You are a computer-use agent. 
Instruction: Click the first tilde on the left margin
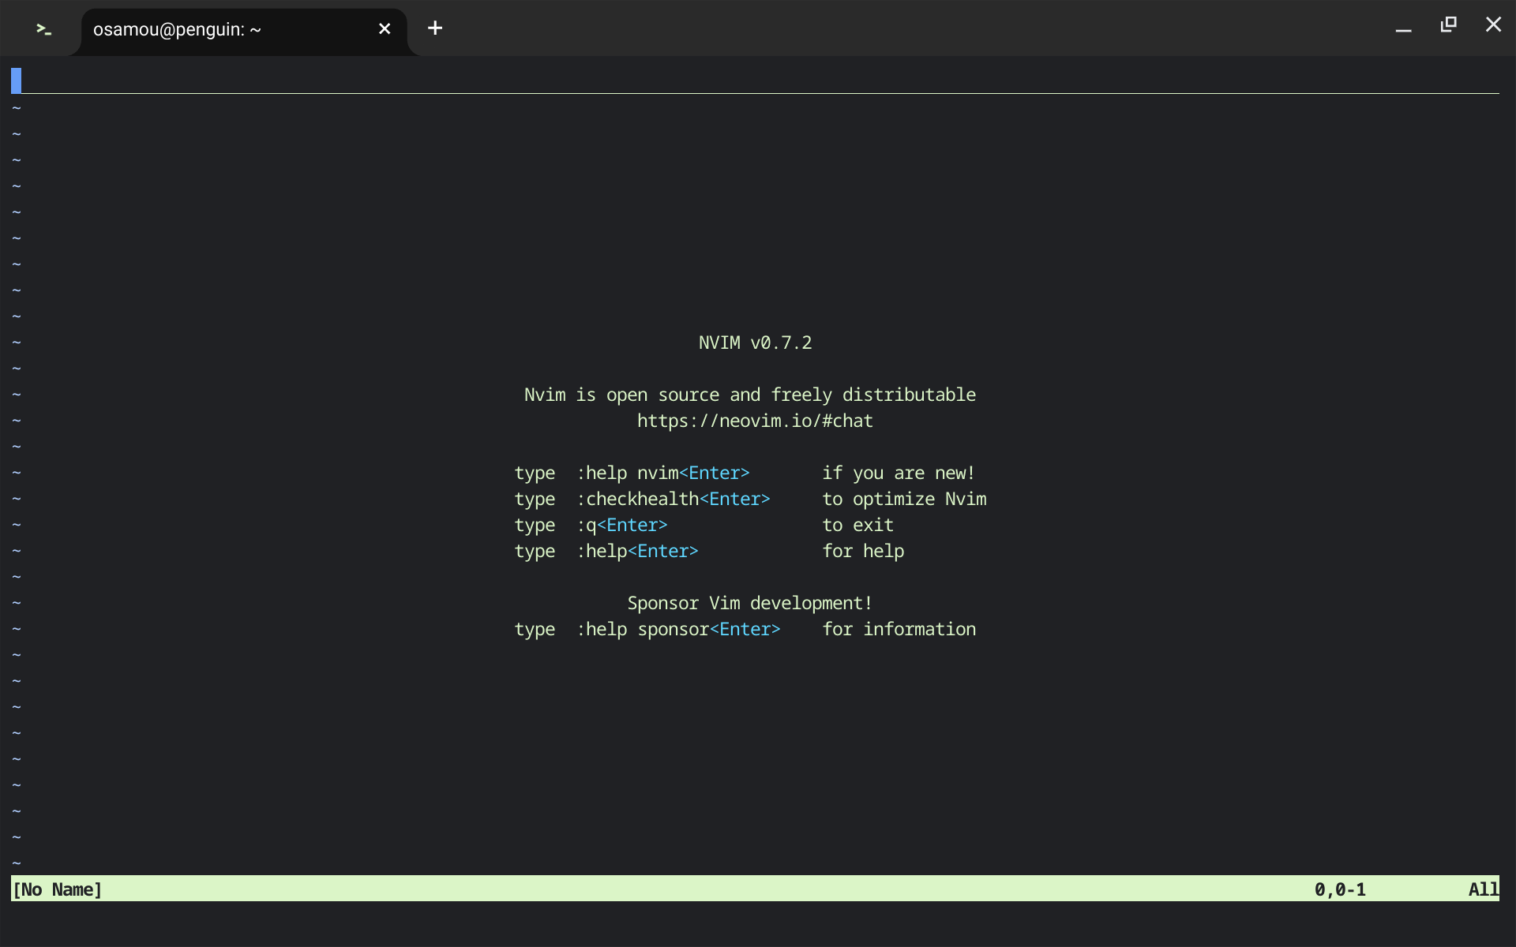(16, 108)
